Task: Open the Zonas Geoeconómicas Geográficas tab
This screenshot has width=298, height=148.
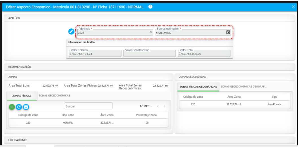Action: click(x=243, y=87)
